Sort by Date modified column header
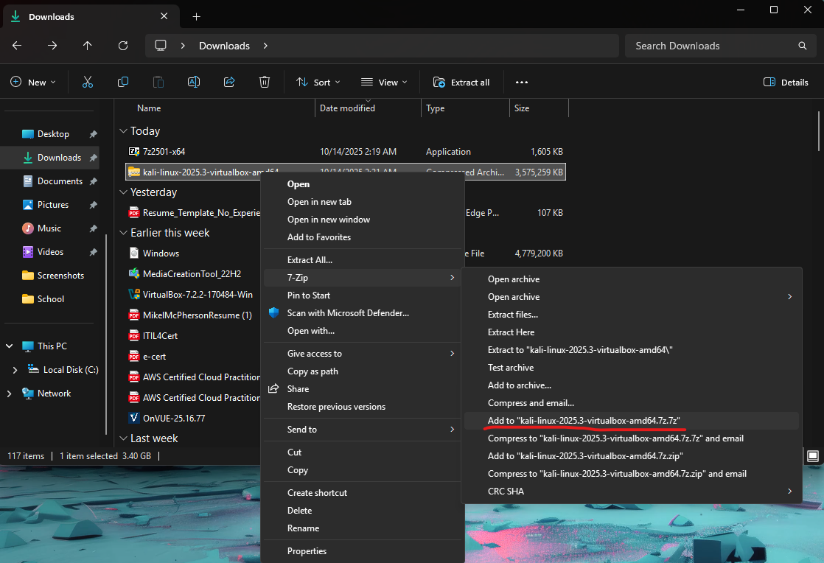 coord(368,108)
